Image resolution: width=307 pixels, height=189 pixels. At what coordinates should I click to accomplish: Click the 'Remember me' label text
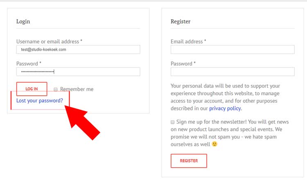coord(77,89)
